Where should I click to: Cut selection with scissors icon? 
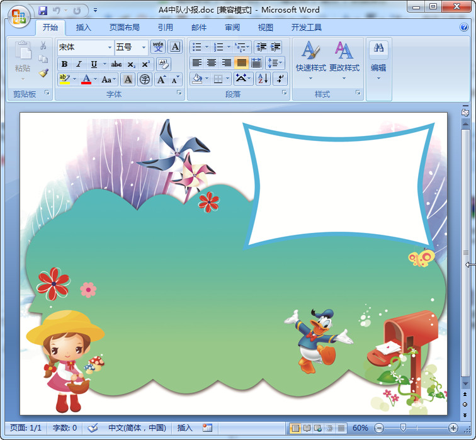pos(43,45)
